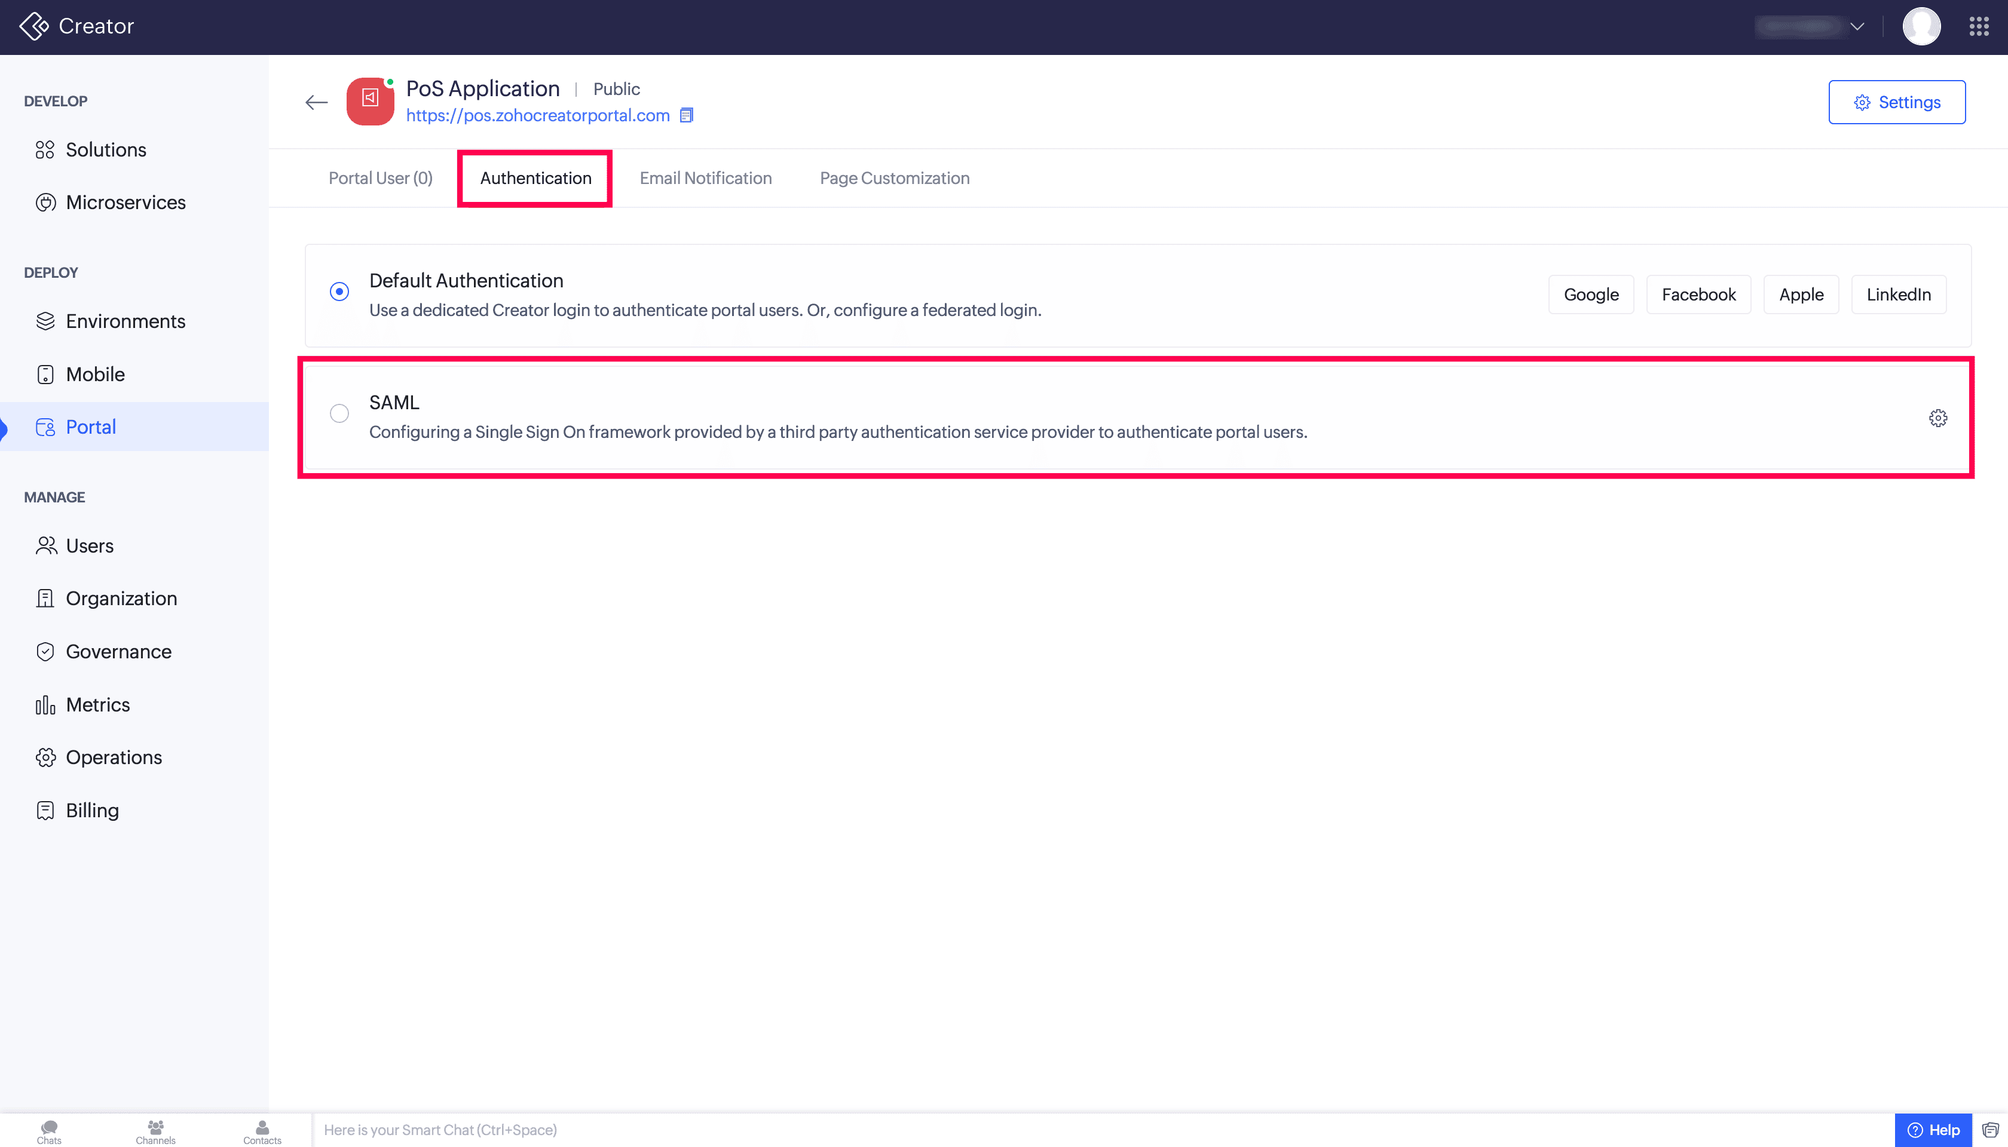Copy portal URL via clipboard icon
The image size is (2008, 1147).
tap(687, 116)
